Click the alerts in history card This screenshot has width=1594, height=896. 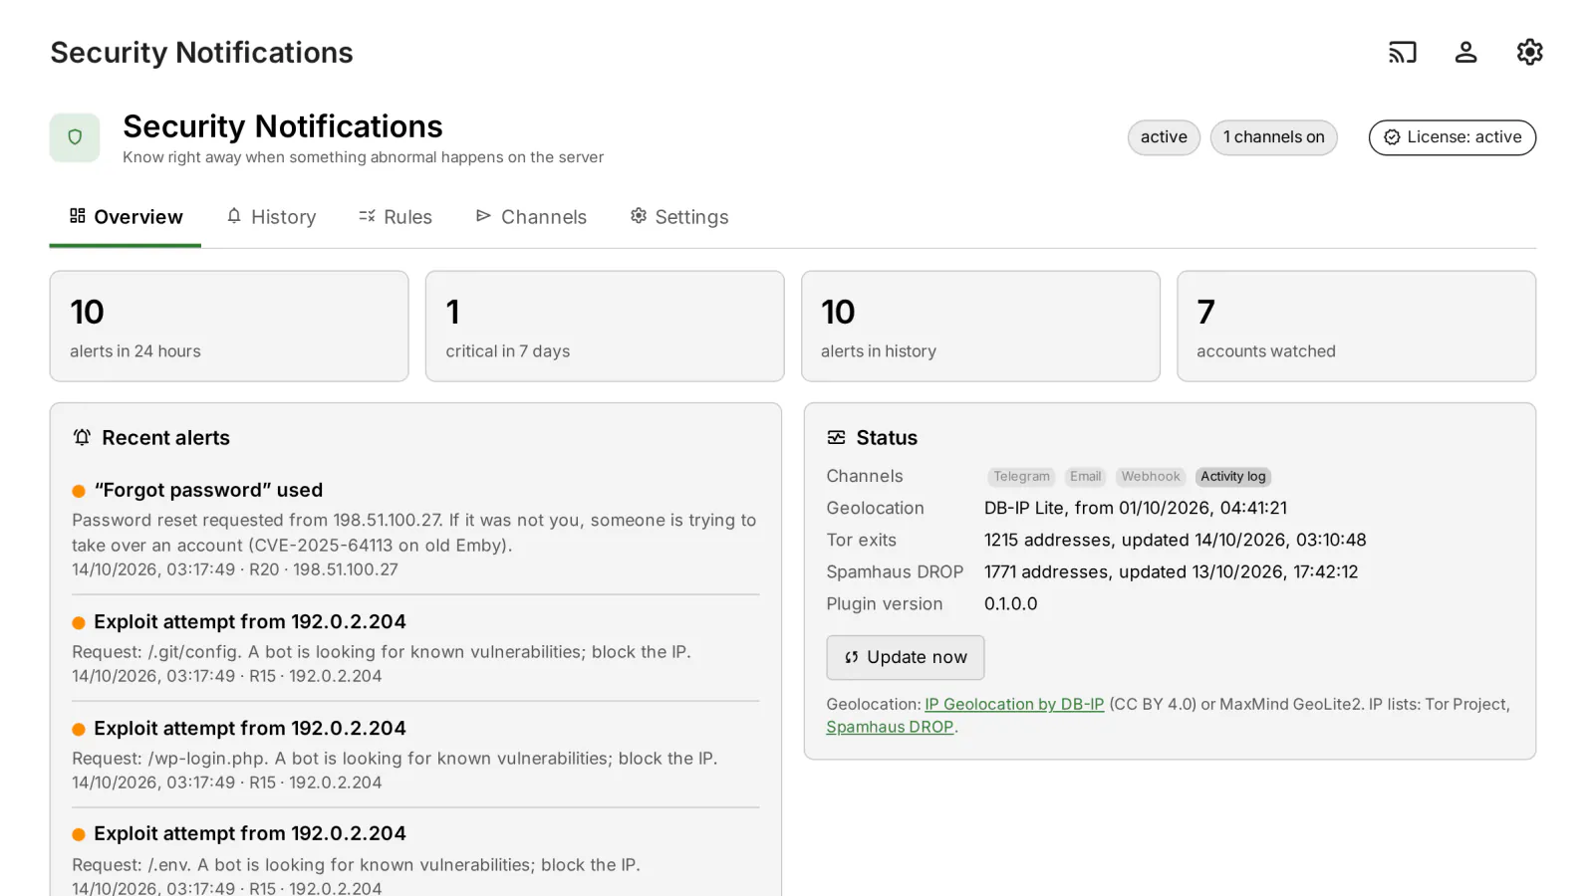[x=980, y=326]
